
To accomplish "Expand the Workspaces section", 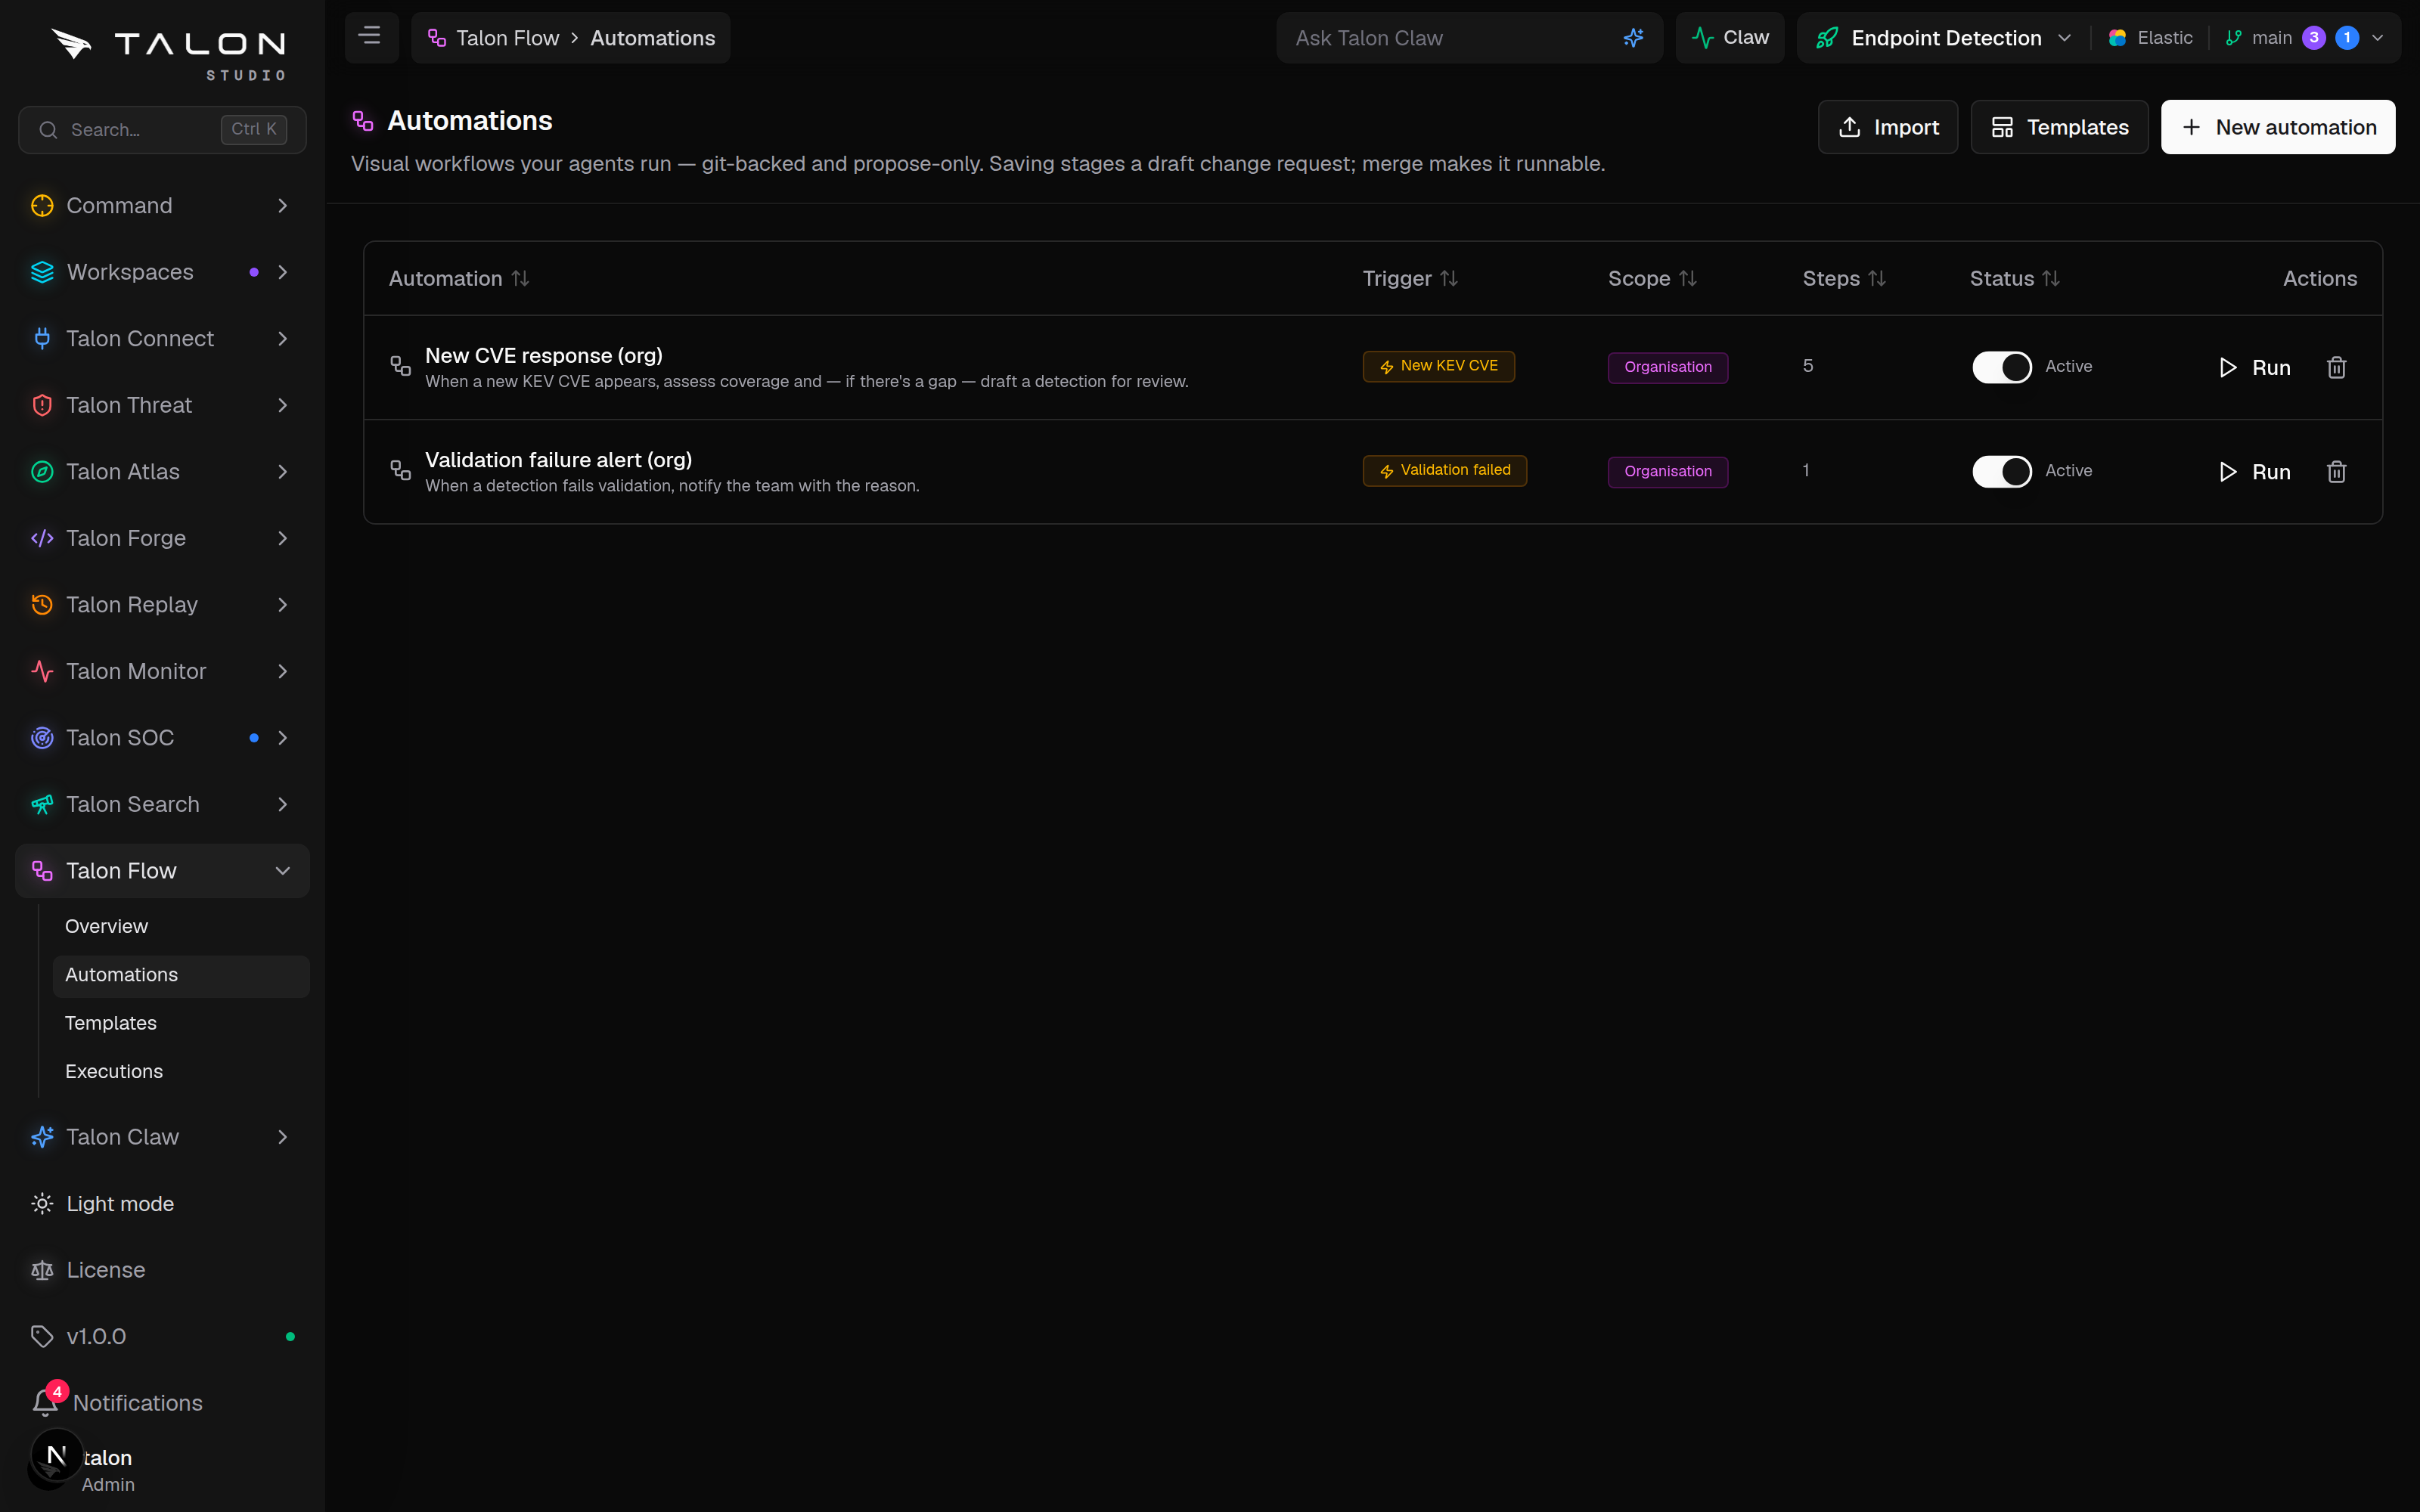I will pyautogui.click(x=162, y=272).
